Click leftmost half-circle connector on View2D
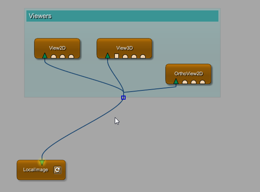 [54, 56]
